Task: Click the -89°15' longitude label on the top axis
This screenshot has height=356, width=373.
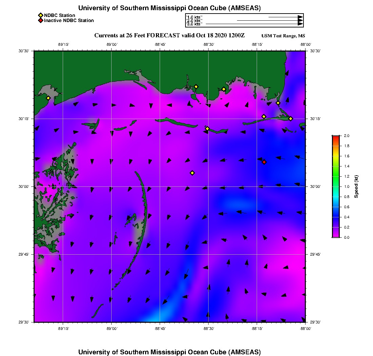Action: pyautogui.click(x=63, y=44)
